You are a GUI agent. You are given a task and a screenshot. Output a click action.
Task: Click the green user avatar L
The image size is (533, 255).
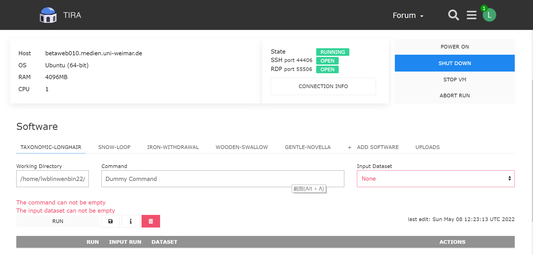(489, 15)
